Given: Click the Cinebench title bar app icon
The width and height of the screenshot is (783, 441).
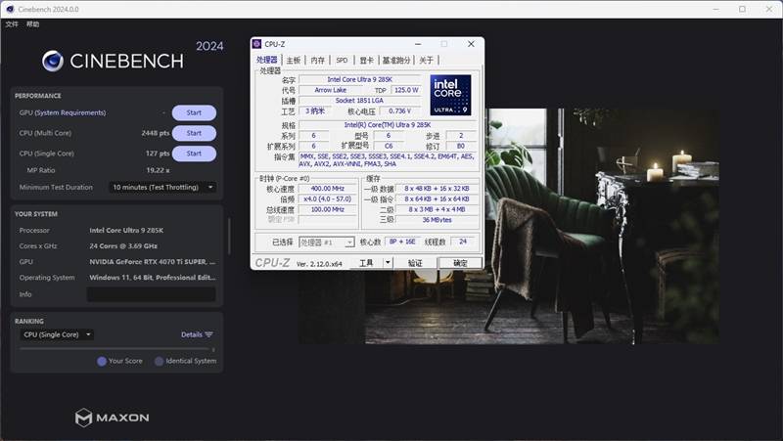Looking at the screenshot, I should [10, 8].
